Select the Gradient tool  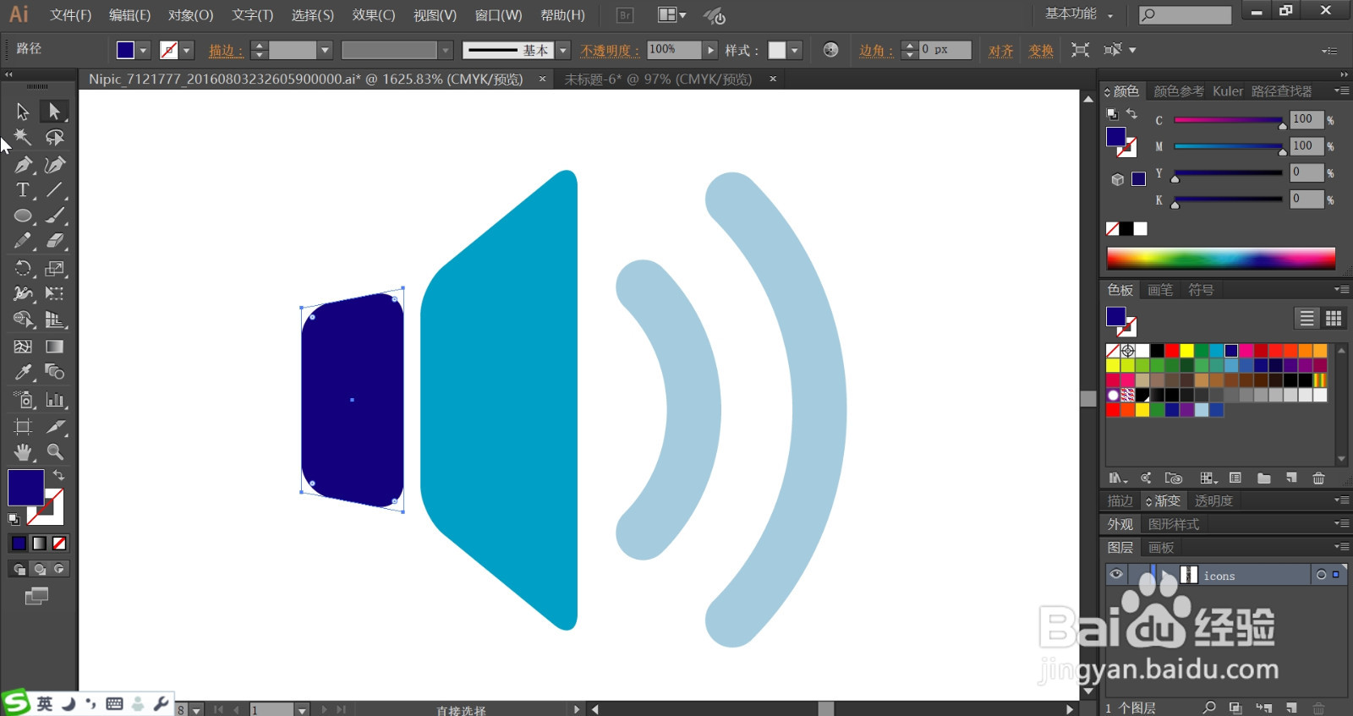coord(54,347)
